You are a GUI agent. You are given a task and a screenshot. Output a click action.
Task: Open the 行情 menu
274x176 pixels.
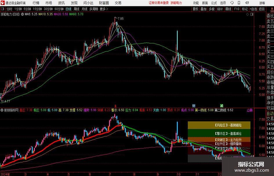(x=36, y=3)
